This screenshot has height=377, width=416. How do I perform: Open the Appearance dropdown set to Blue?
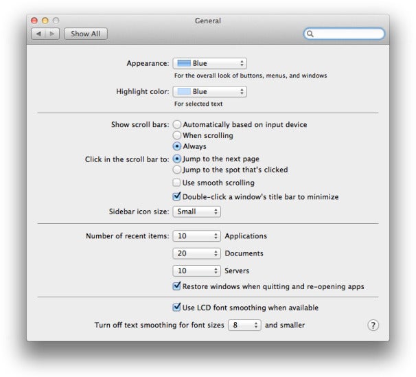tap(209, 63)
